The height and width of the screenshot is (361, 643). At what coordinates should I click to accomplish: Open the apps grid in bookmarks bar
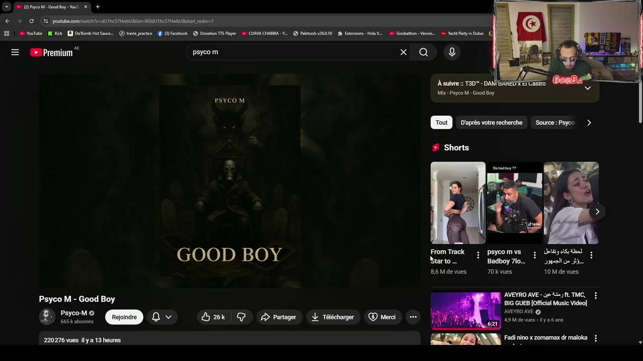7,34
